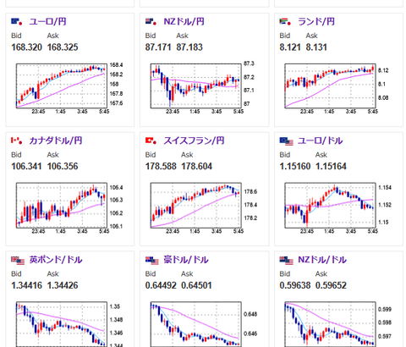Image resolution: width=406 pixels, height=347 pixels.
Task: Open the ランド/円 currency pair link
Action: [316, 21]
